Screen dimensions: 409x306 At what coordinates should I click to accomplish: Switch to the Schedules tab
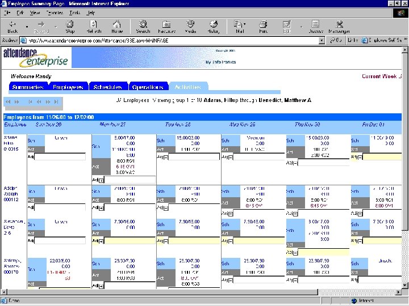pos(108,87)
